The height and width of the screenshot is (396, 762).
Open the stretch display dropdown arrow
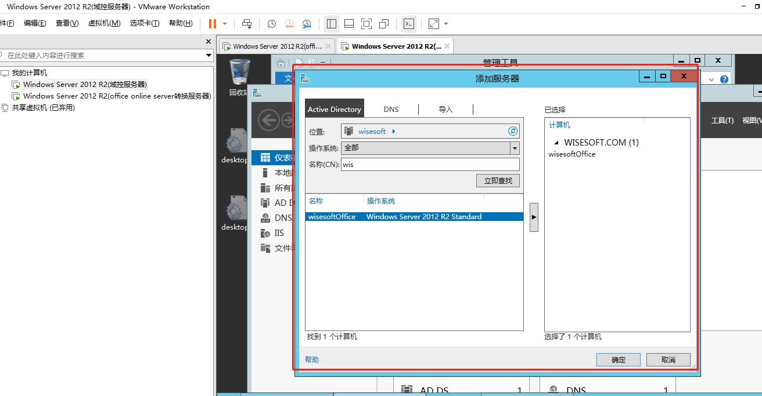click(x=446, y=24)
